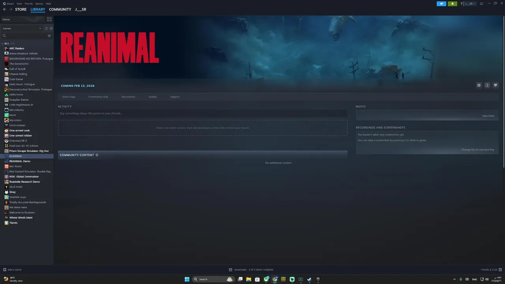Open the question mark help icon
Image resolution: width=505 pixels, height=284 pixels.
coord(462,4)
